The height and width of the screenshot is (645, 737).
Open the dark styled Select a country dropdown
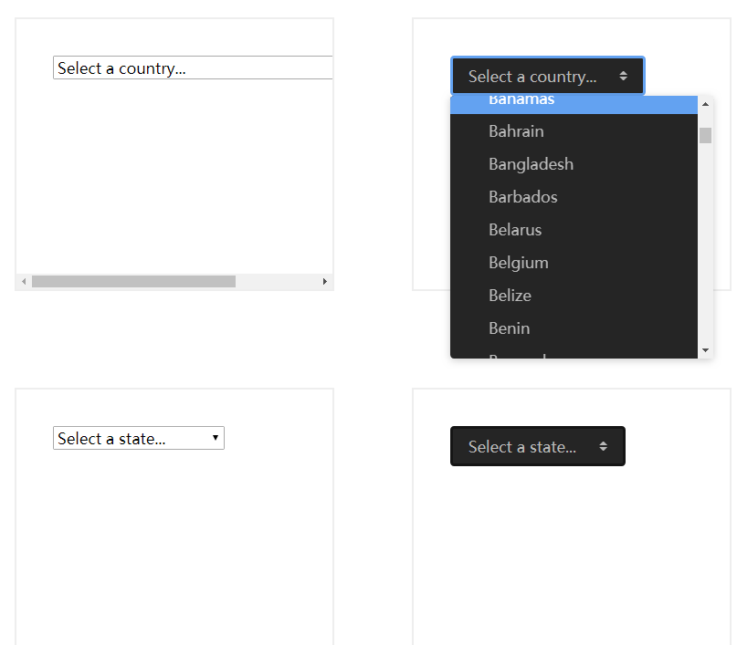548,76
